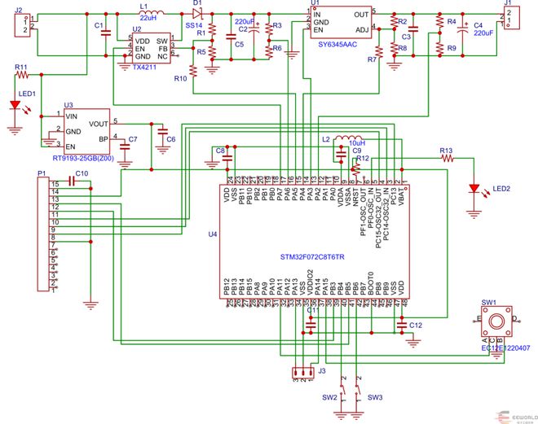Image resolution: width=538 pixels, height=424 pixels.
Task: Select the U1 SY6345AAC regulator body
Action: [x=341, y=22]
